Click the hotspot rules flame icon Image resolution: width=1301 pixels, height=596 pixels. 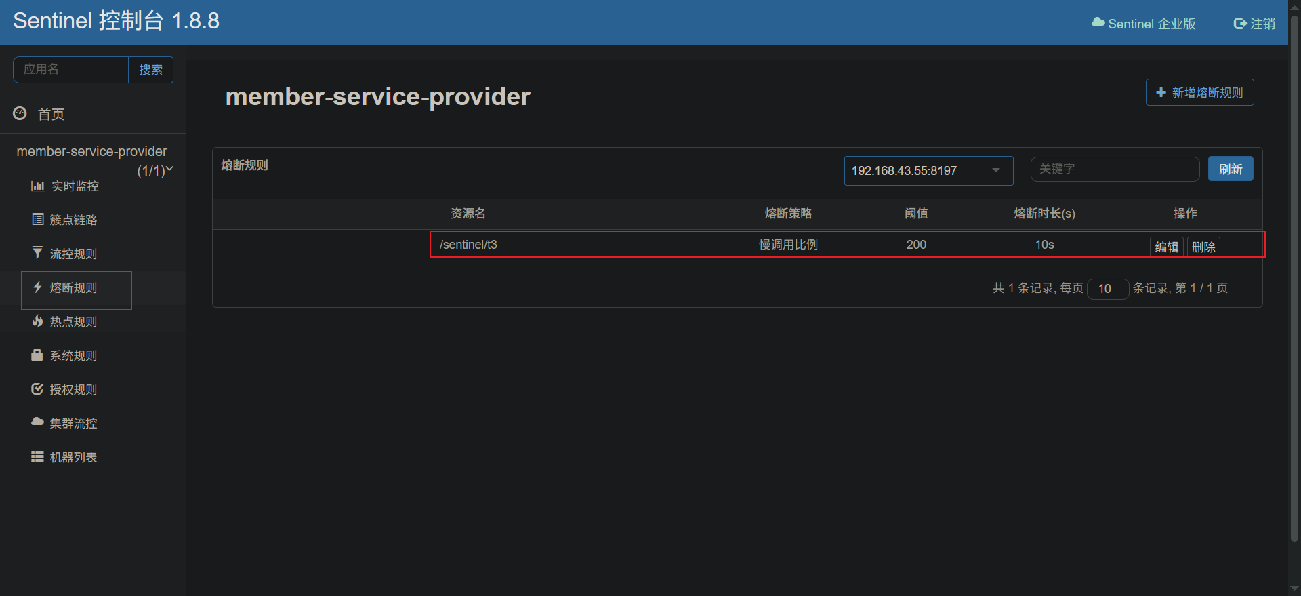pos(37,321)
